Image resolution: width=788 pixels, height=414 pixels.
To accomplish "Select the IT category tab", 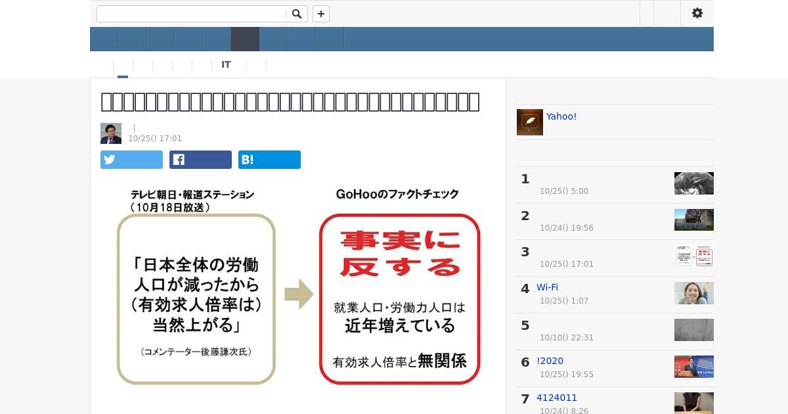I will 226,65.
